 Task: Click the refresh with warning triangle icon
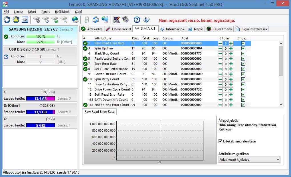click(x=16, y=19)
